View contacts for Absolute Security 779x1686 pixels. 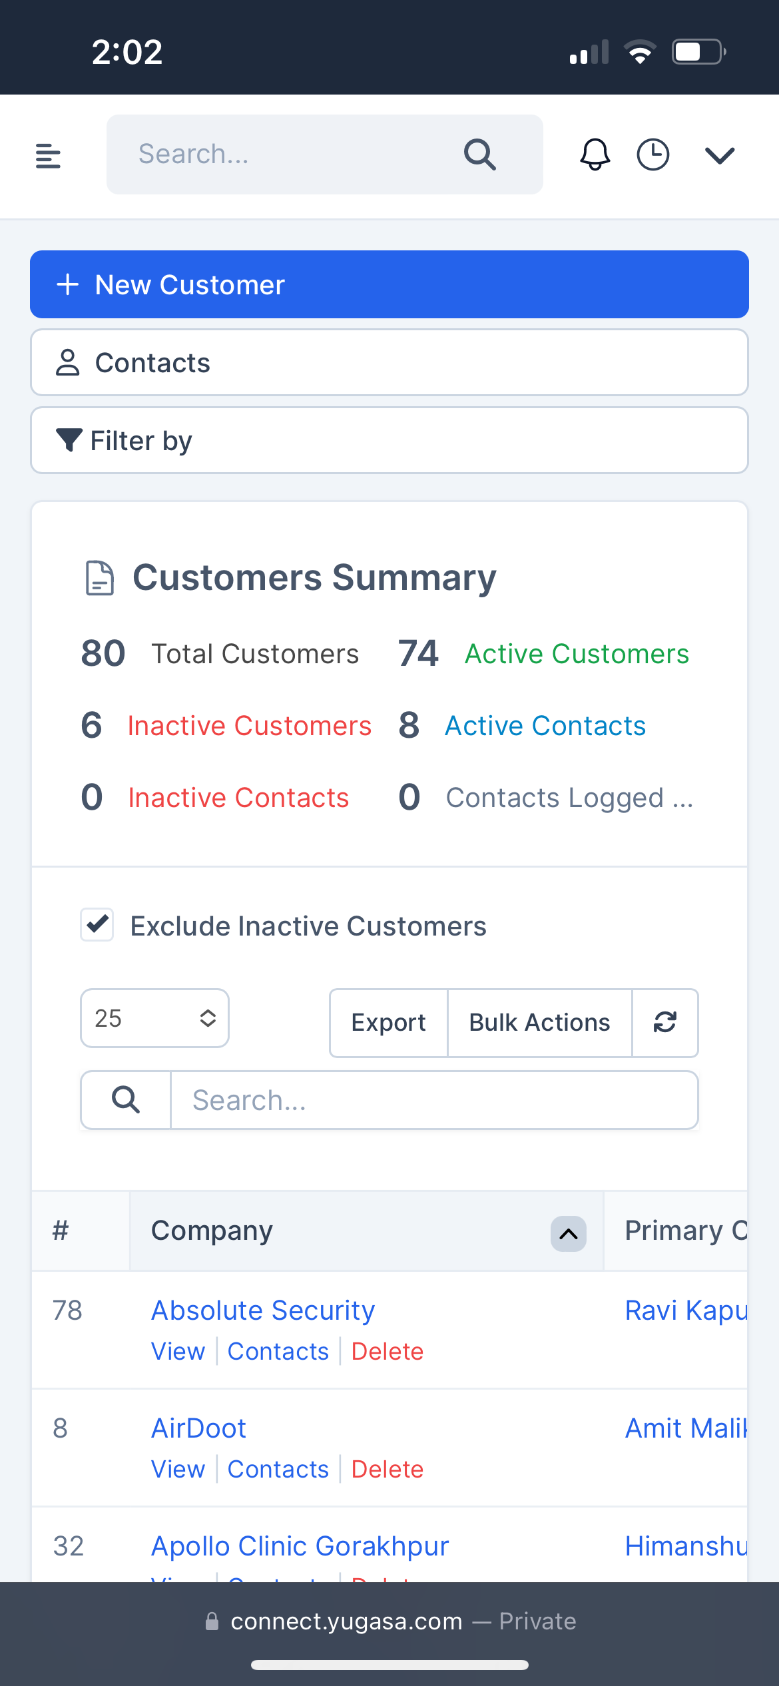278,1351
